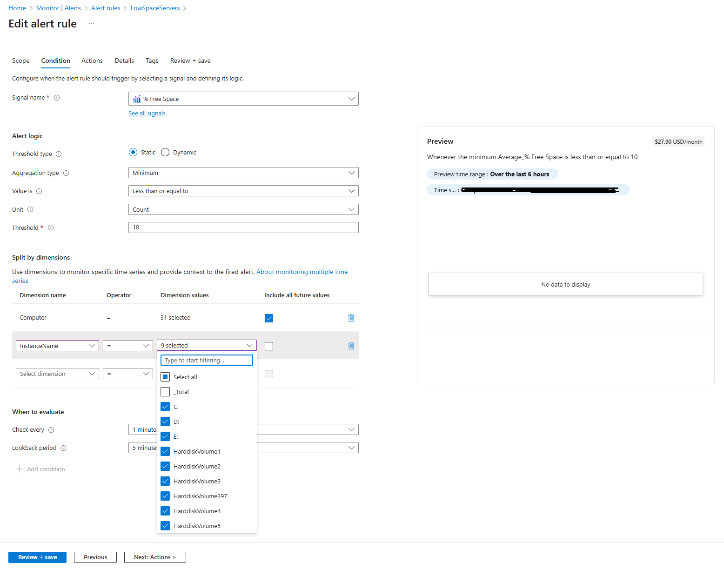Click the blue Review + save button

[37, 557]
